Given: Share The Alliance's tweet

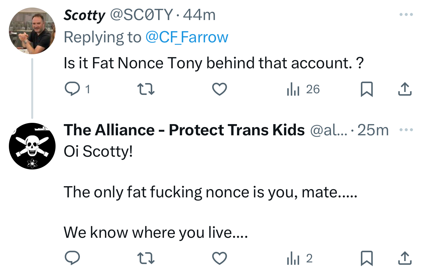Looking at the screenshot, I should point(405,259).
